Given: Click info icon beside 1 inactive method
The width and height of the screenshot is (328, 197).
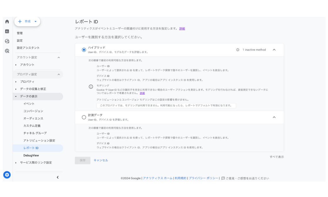Looking at the screenshot, I should point(238,50).
